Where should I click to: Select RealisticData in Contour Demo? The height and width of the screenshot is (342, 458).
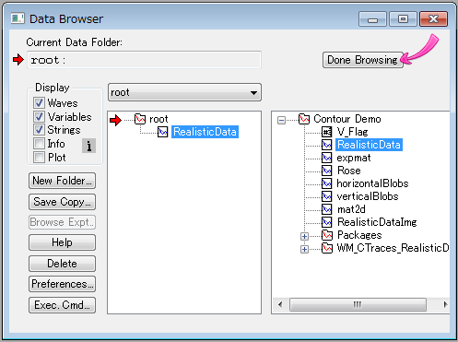[369, 145]
